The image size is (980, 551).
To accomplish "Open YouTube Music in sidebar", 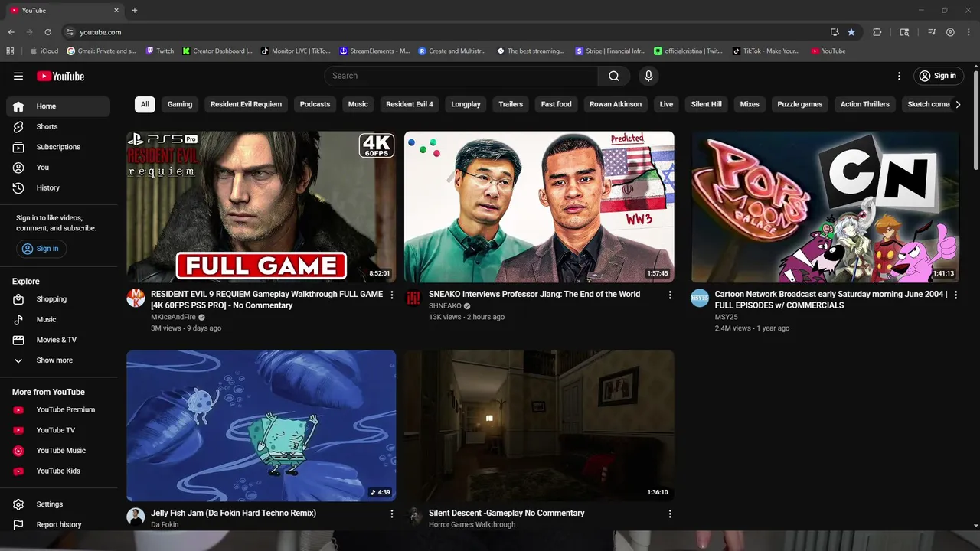I will pos(58,451).
